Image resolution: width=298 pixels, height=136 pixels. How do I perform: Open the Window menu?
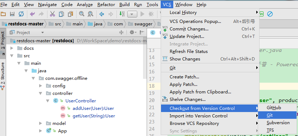(x=184, y=5)
